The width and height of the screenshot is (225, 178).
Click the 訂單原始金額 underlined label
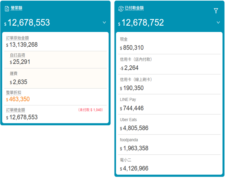point(18,38)
